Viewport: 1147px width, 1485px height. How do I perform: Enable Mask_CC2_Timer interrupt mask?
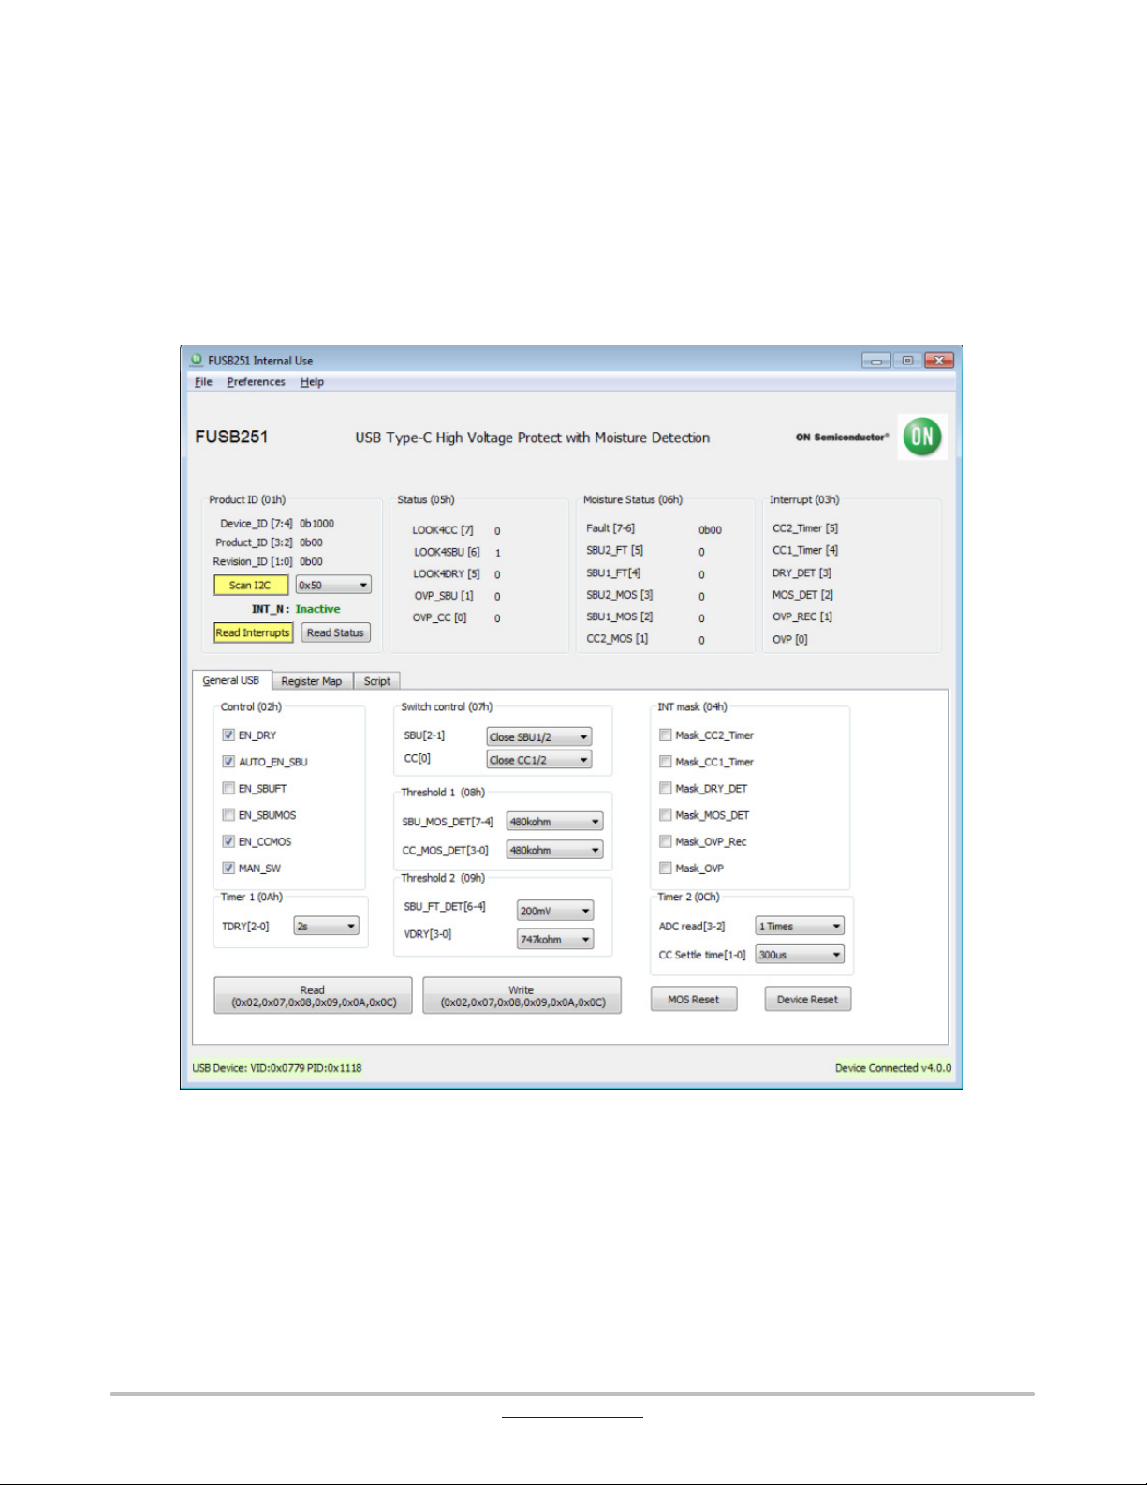tap(666, 735)
